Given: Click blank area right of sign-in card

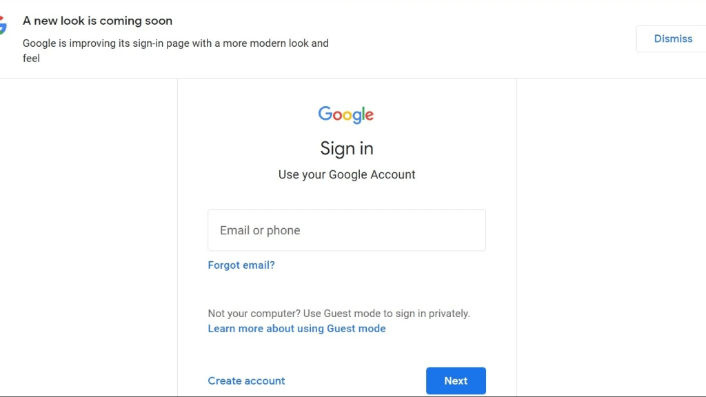Looking at the screenshot, I should click(x=611, y=234).
